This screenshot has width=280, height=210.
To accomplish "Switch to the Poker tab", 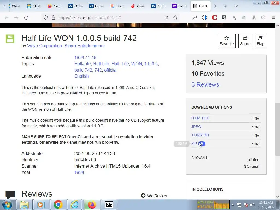I will pyautogui.click(x=138, y=6).
